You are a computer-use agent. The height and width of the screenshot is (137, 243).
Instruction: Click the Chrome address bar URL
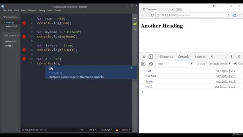click(175, 15)
